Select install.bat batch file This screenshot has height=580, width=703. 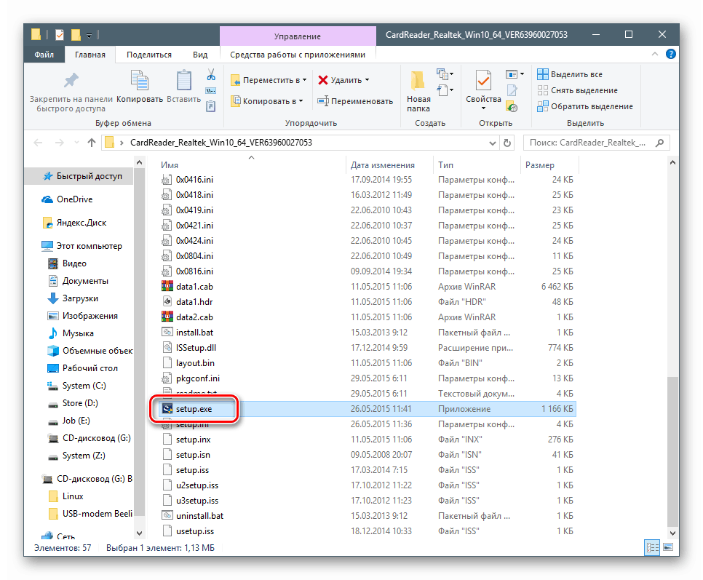tap(194, 332)
